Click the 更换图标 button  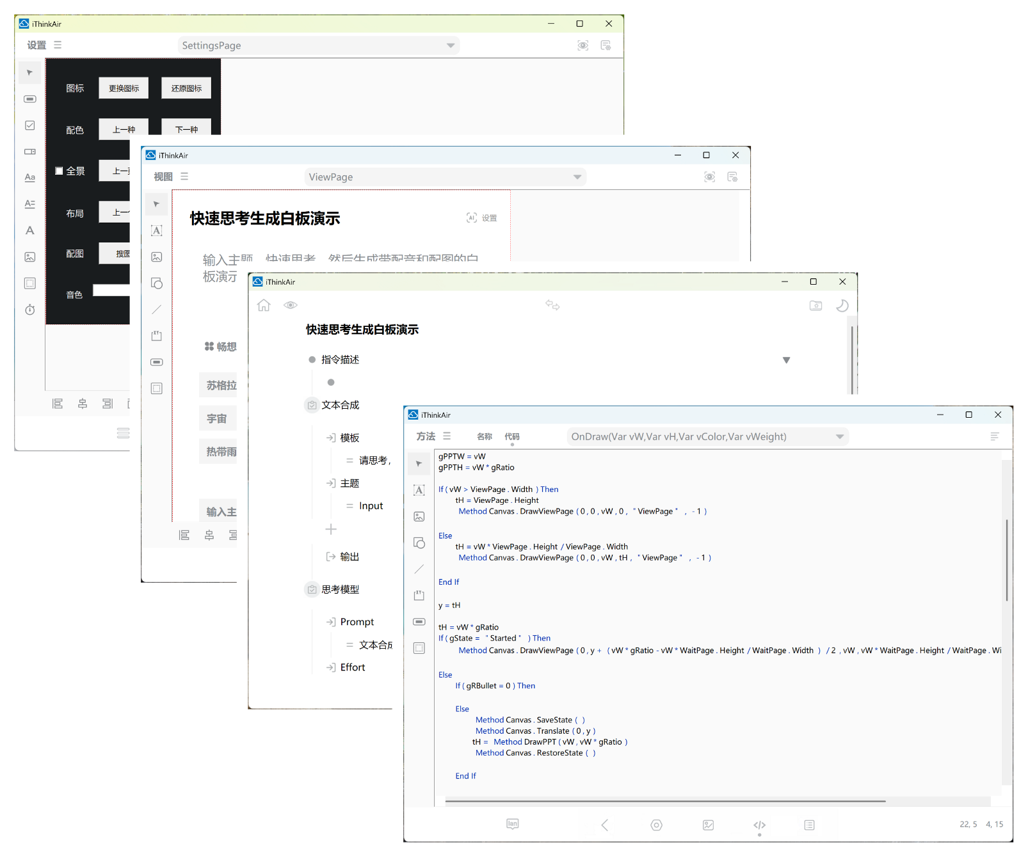click(x=124, y=88)
